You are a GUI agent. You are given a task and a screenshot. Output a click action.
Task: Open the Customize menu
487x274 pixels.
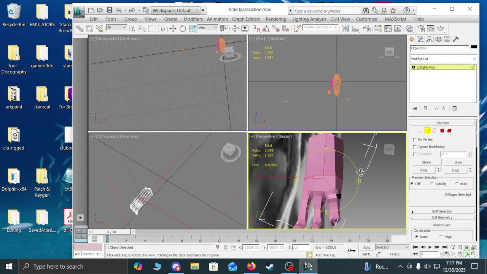pos(366,19)
